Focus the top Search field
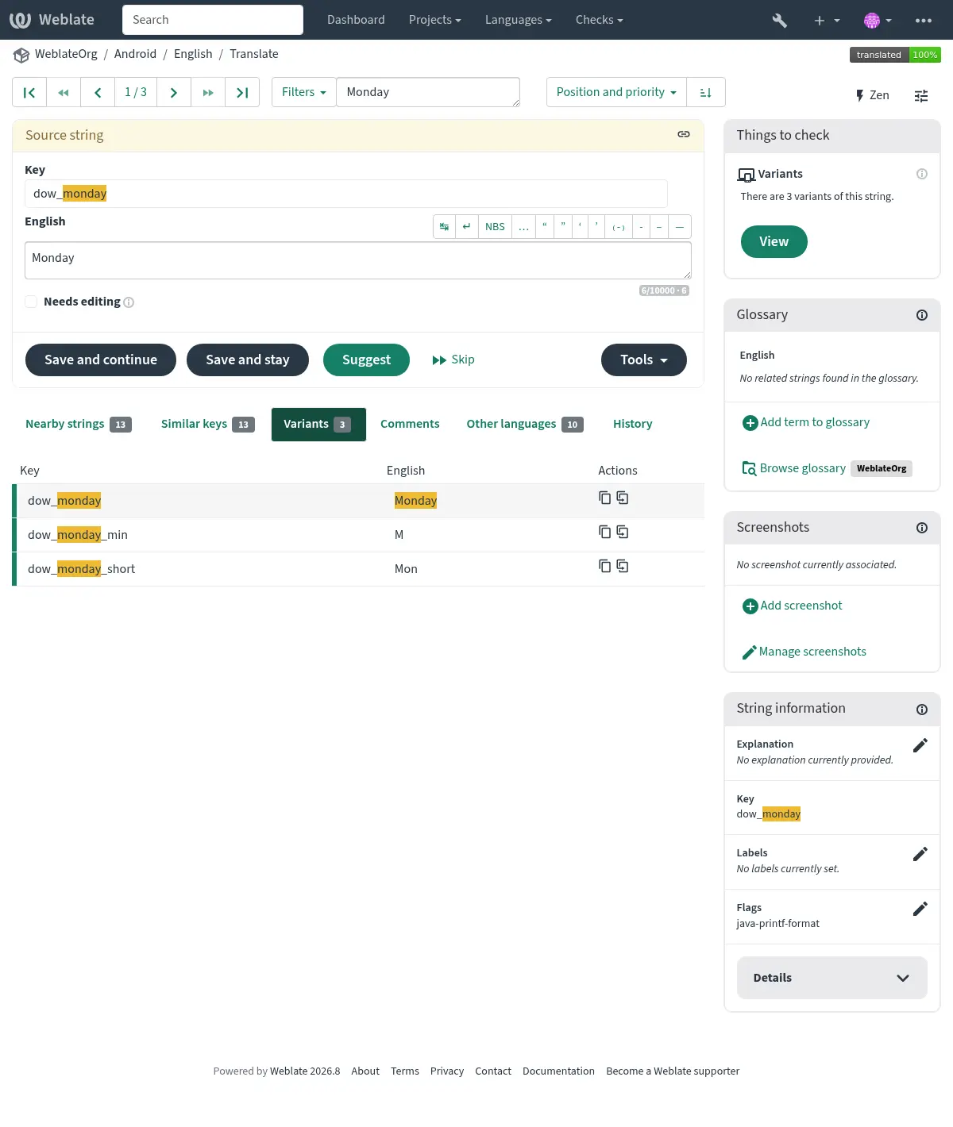Image resolution: width=953 pixels, height=1127 pixels. (x=213, y=20)
